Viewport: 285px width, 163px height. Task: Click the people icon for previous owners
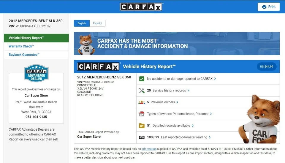pyautogui.click(x=142, y=102)
